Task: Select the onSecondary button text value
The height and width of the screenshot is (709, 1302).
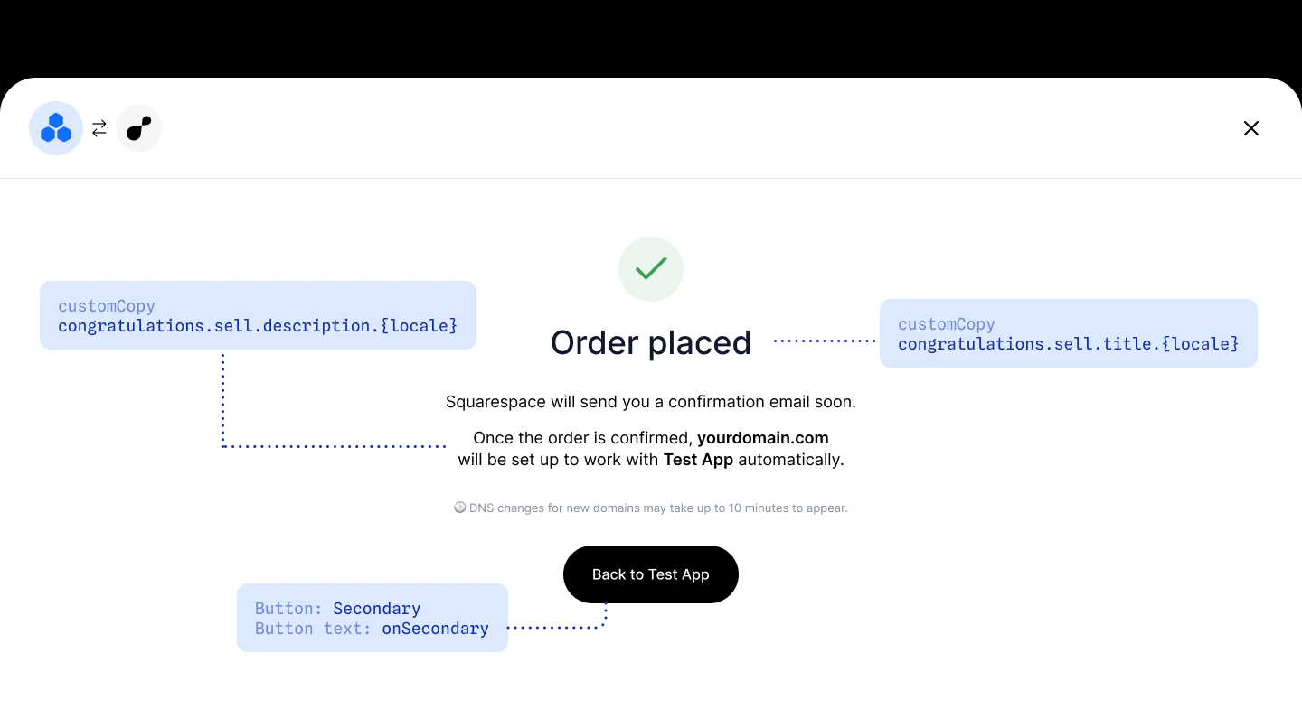Action: click(435, 629)
